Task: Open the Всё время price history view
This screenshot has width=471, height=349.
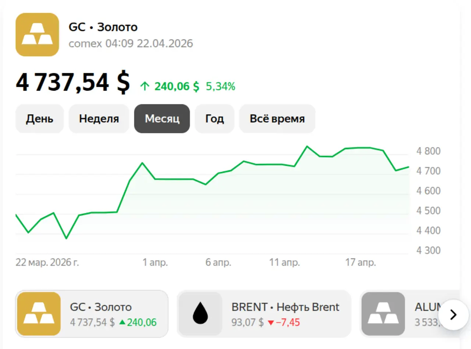Action: [277, 119]
